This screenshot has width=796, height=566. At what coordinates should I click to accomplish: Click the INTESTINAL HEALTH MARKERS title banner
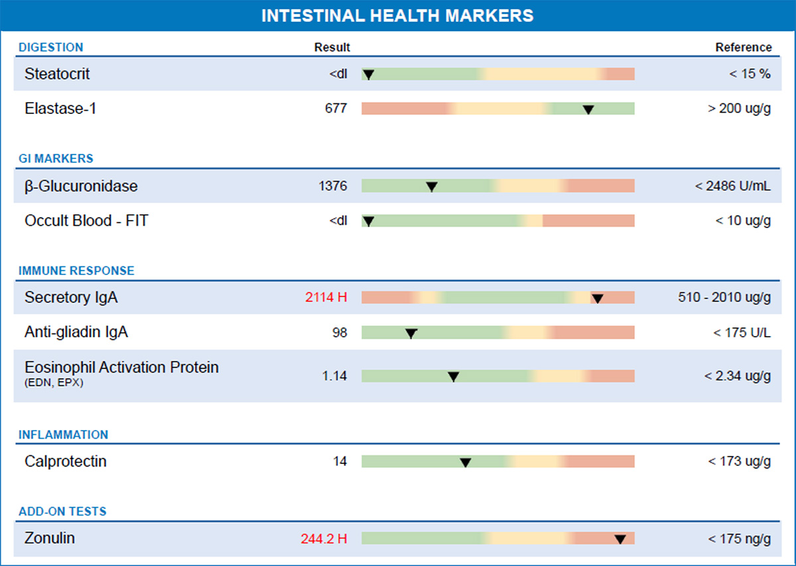click(397, 15)
